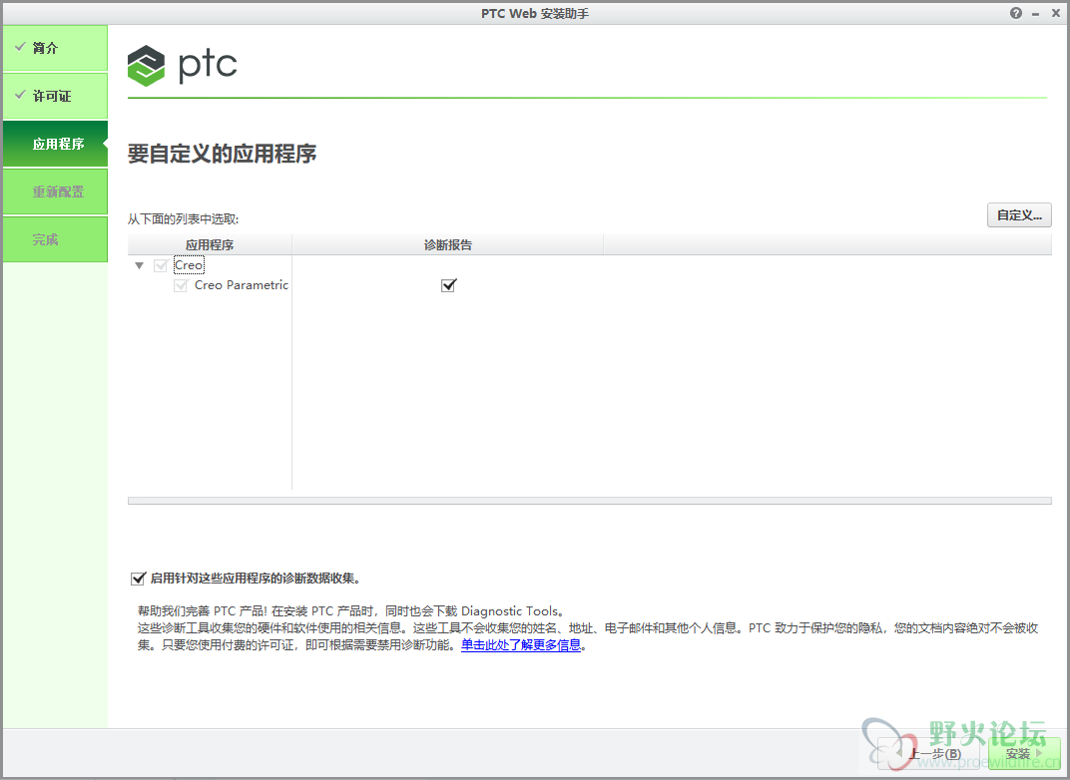1070x780 pixels.
Task: Select the Creo Parametric row label
Action: [x=241, y=285]
